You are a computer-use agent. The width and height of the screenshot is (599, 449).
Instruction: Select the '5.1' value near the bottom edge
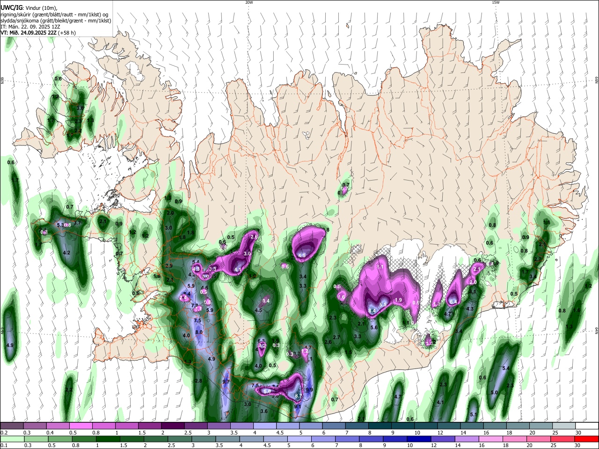[473, 414]
